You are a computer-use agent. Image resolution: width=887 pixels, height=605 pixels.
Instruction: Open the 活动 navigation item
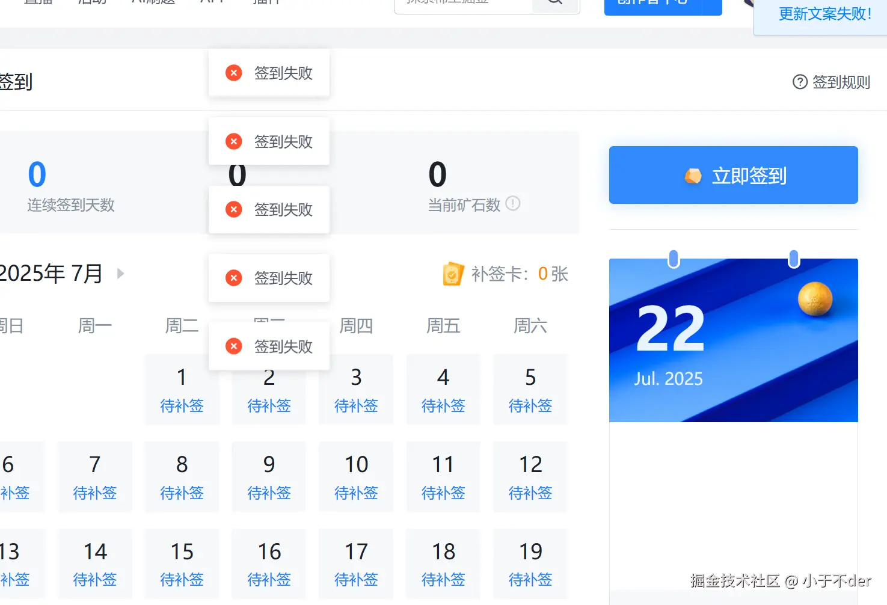[92, 2]
